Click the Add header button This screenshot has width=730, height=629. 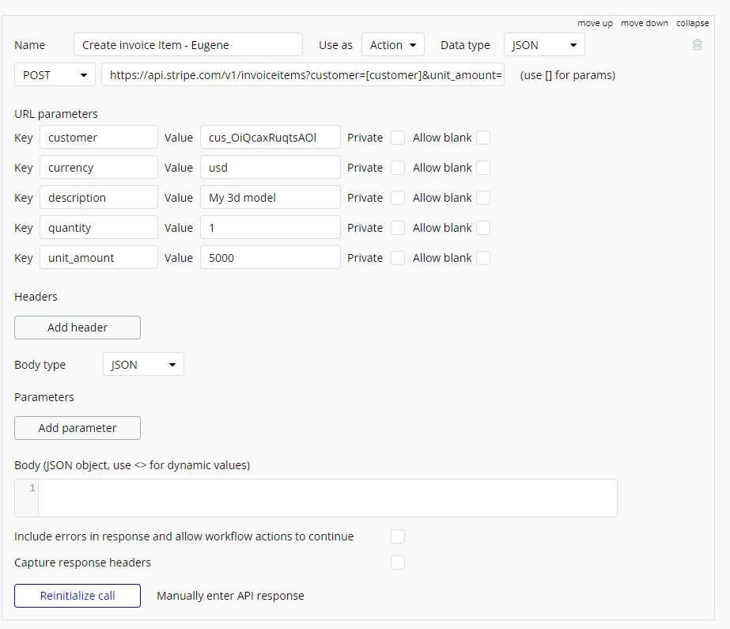[x=78, y=328]
